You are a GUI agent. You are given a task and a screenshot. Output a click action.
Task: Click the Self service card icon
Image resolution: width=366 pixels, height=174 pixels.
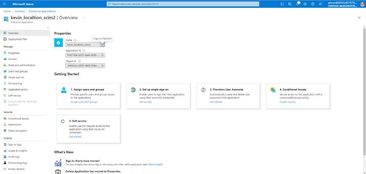[63, 121]
